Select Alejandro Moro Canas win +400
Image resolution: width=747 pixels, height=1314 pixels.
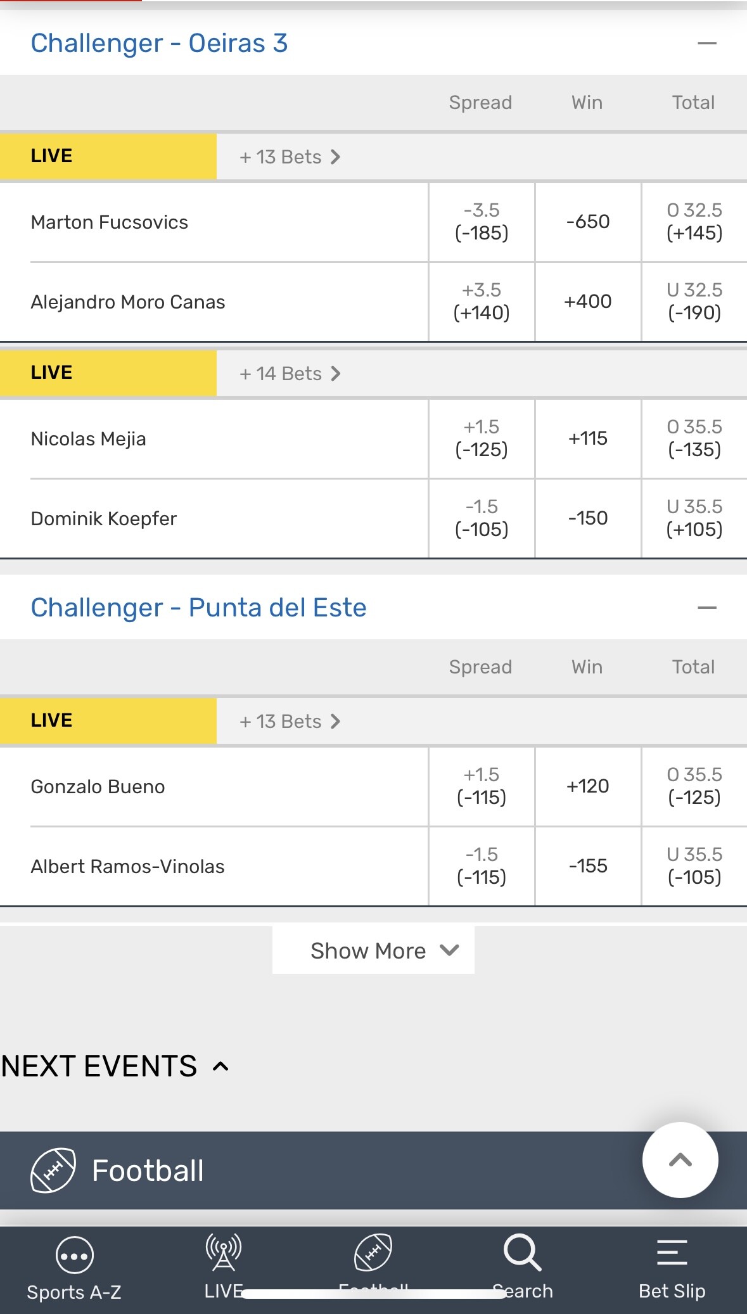coord(588,302)
